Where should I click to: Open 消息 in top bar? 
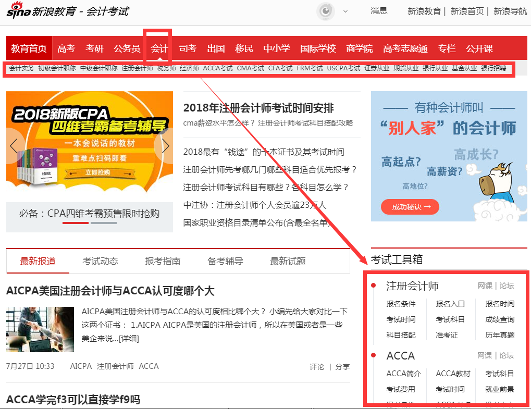(x=379, y=11)
